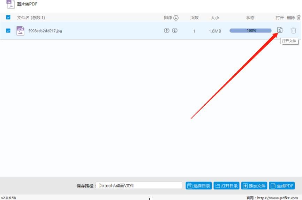Click the 状态 column header
The width and height of the screenshot is (302, 200).
(250, 18)
